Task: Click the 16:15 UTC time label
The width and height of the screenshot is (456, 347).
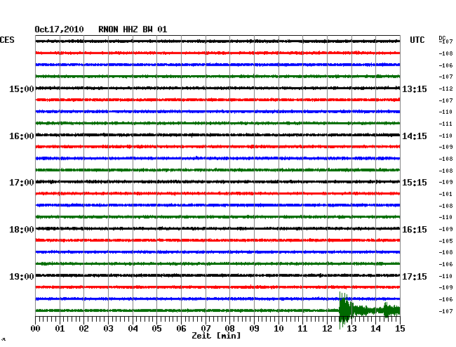Action: tap(415, 230)
